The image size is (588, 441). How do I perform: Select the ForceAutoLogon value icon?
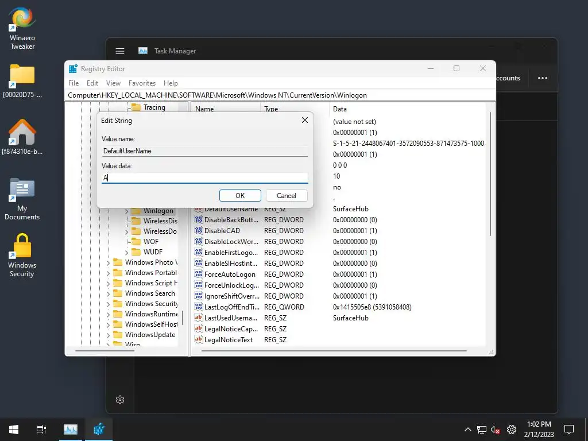[198, 274]
